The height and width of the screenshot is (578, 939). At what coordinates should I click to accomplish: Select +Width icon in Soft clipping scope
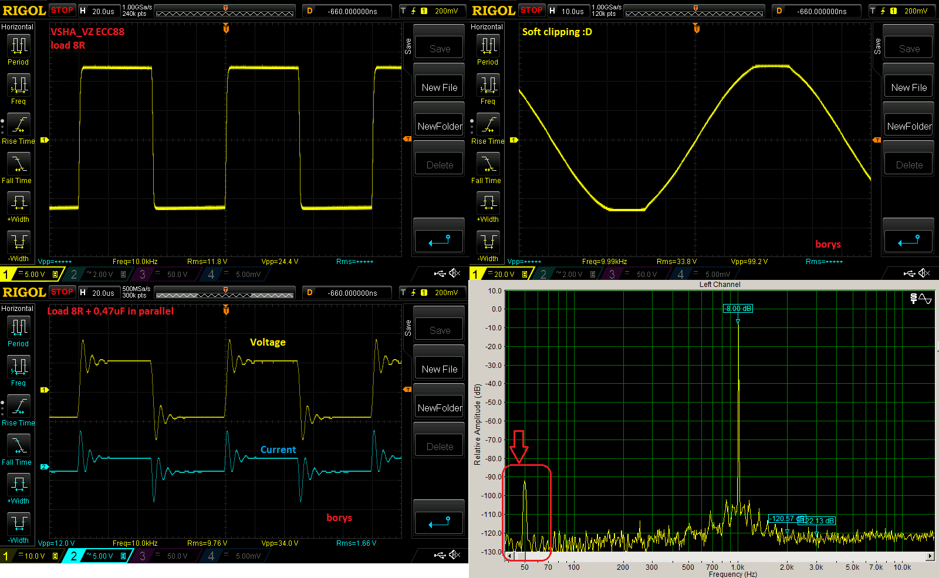(x=488, y=203)
